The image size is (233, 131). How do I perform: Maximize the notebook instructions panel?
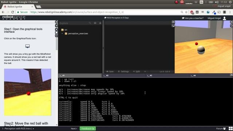tap(56, 22)
